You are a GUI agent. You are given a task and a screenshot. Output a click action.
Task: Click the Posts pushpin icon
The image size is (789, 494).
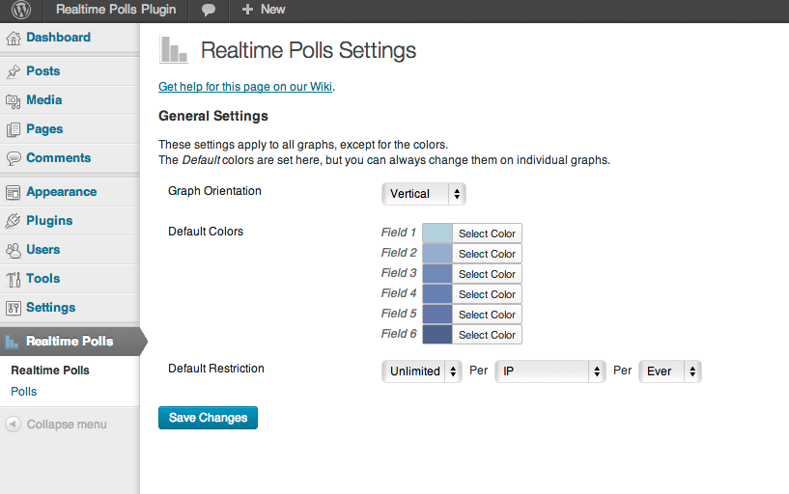pyautogui.click(x=14, y=71)
